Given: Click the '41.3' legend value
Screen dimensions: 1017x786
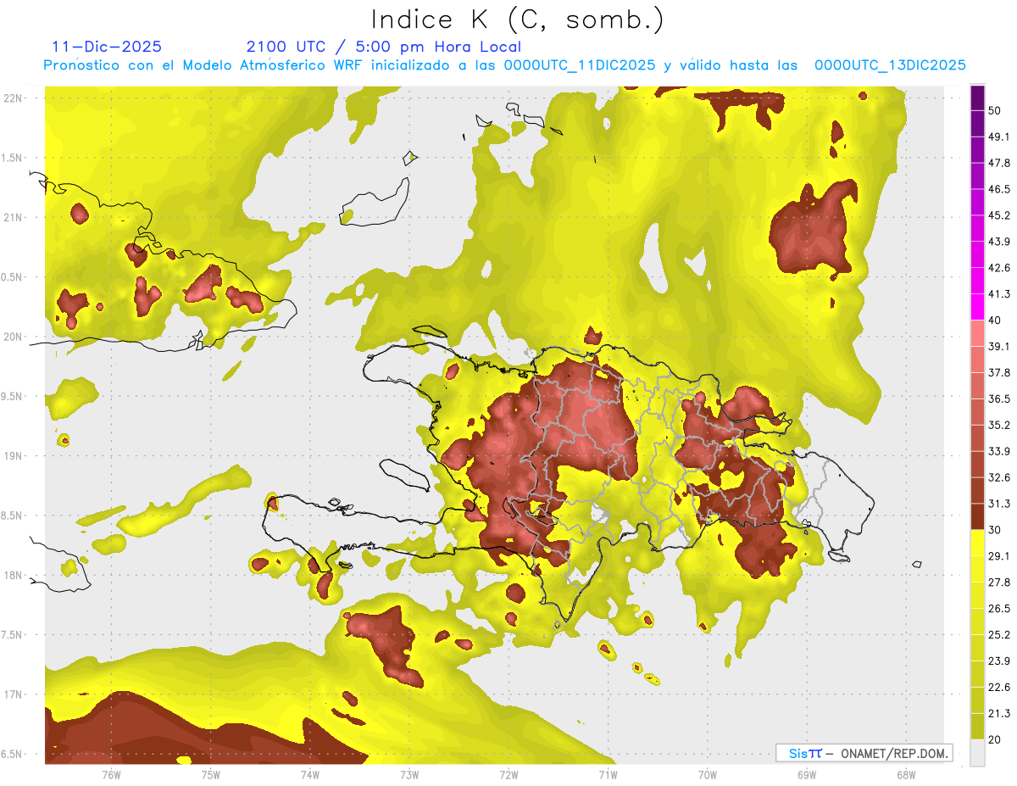Looking at the screenshot, I should [x=999, y=294].
